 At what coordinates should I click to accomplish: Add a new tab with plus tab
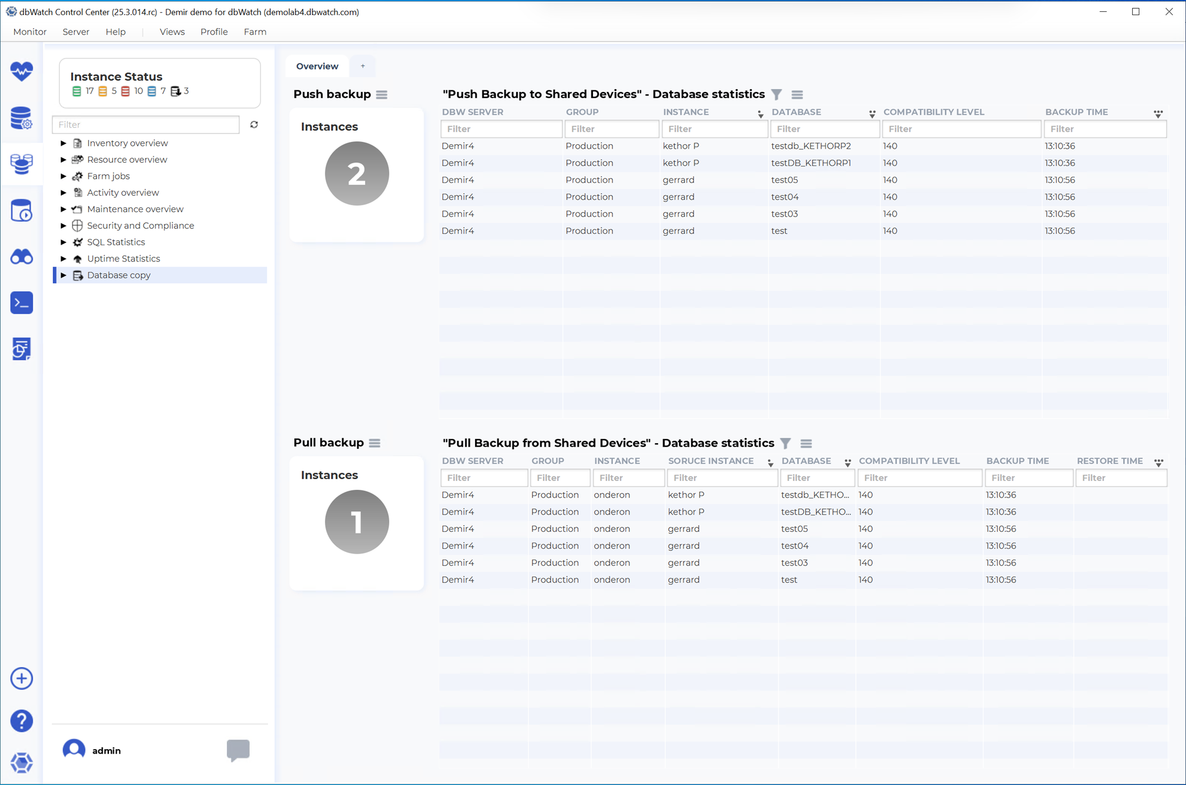click(363, 66)
